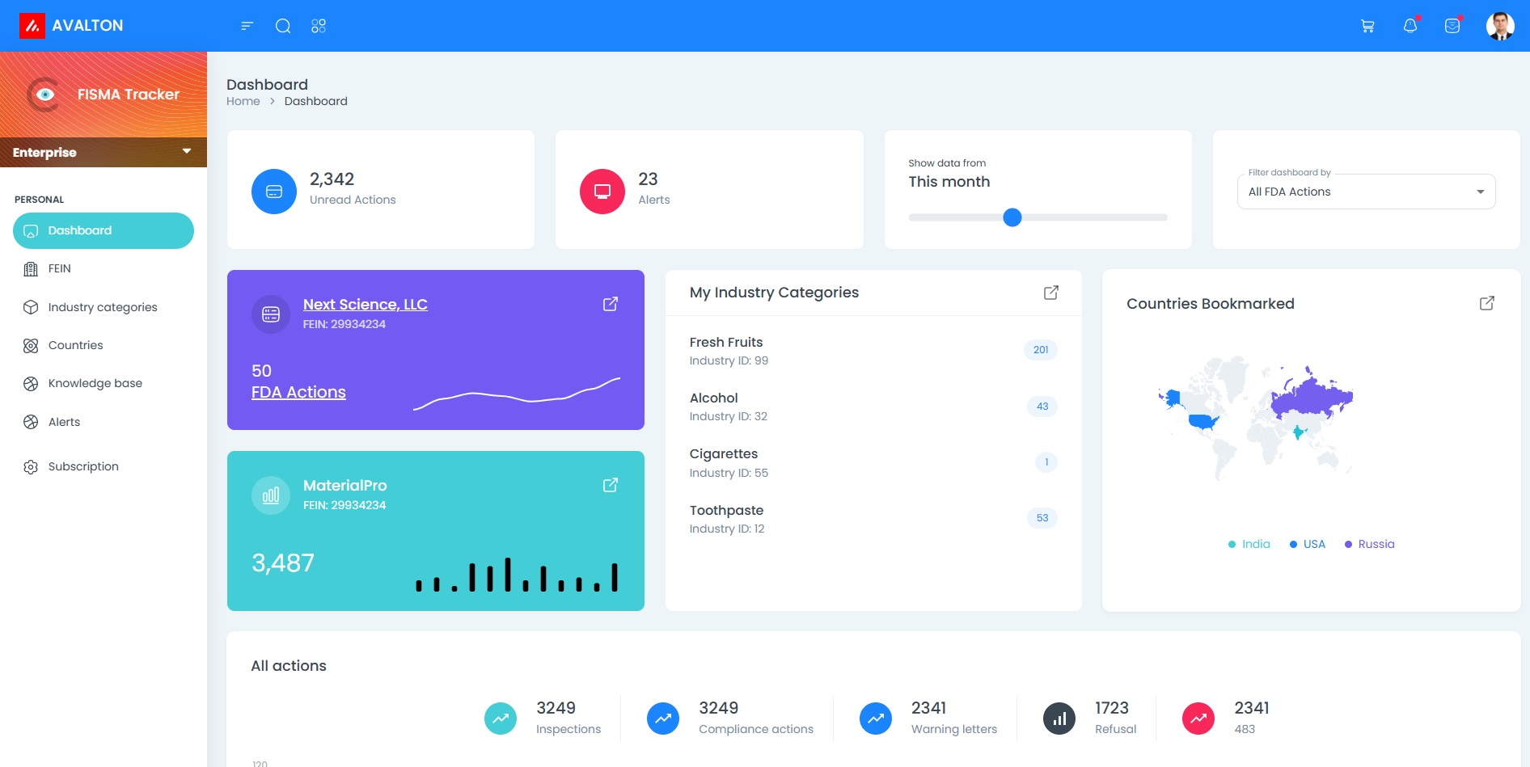Click the This month slider handle
Viewport: 1530px width, 767px height.
[x=1012, y=217]
